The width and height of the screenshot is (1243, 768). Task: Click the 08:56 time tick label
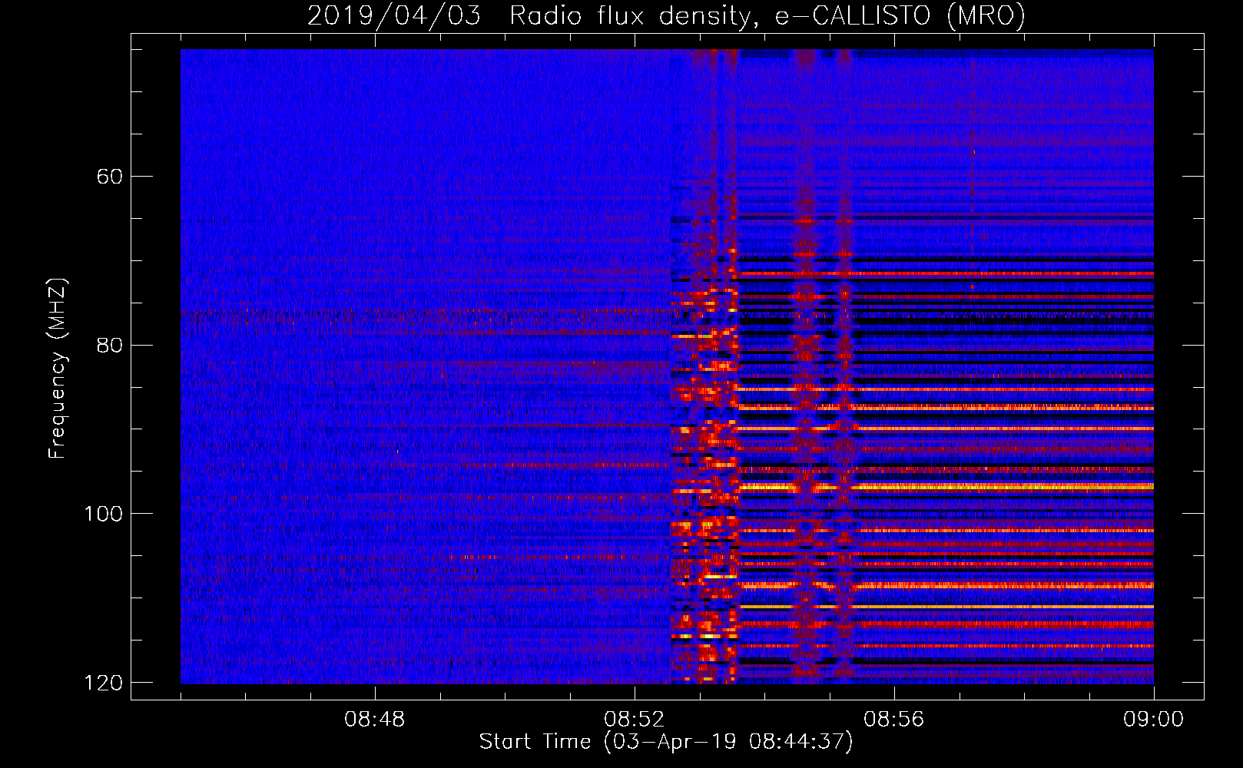[x=894, y=720]
